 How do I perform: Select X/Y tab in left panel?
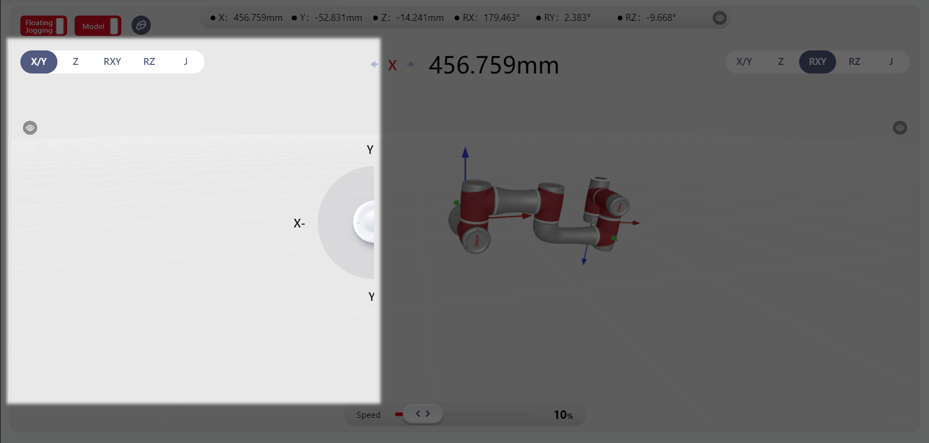pos(39,62)
